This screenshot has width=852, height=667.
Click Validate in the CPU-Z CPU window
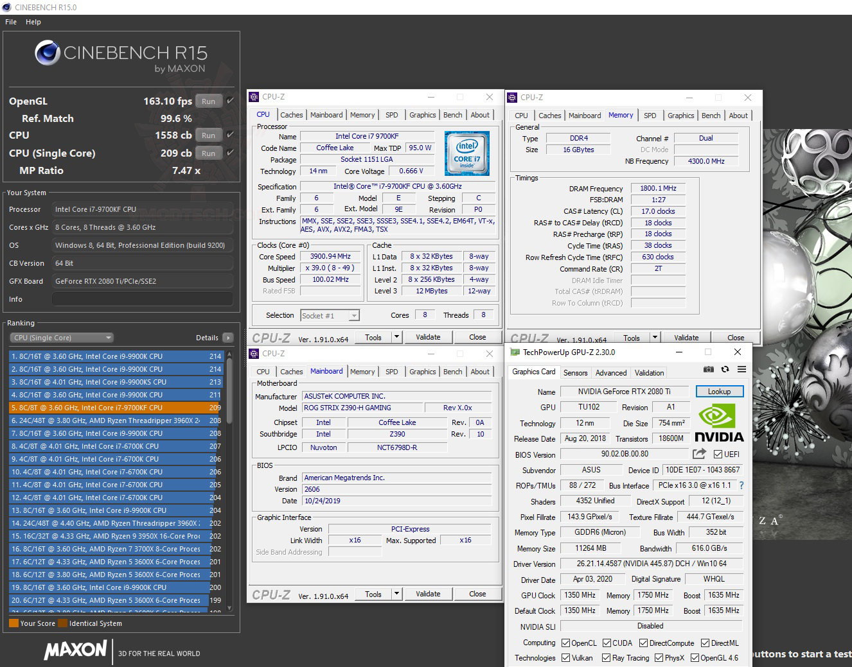coord(428,337)
